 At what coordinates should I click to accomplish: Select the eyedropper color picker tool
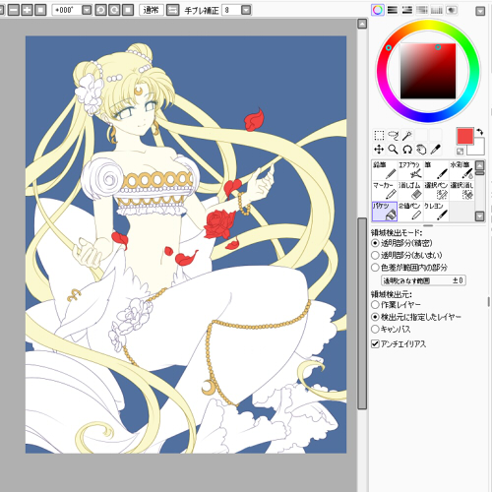pos(435,150)
